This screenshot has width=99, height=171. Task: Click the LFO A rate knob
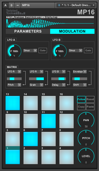point(14,51)
